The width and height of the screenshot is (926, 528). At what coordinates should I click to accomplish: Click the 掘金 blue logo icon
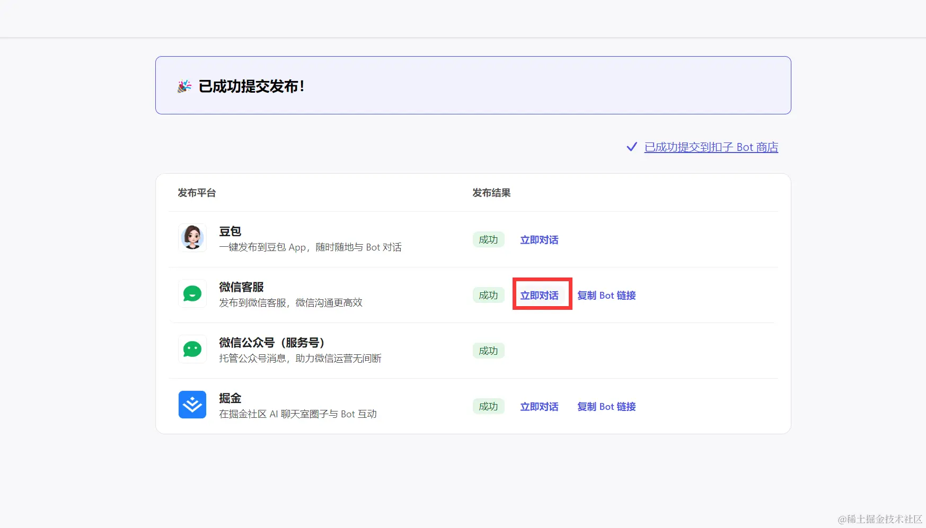point(192,405)
